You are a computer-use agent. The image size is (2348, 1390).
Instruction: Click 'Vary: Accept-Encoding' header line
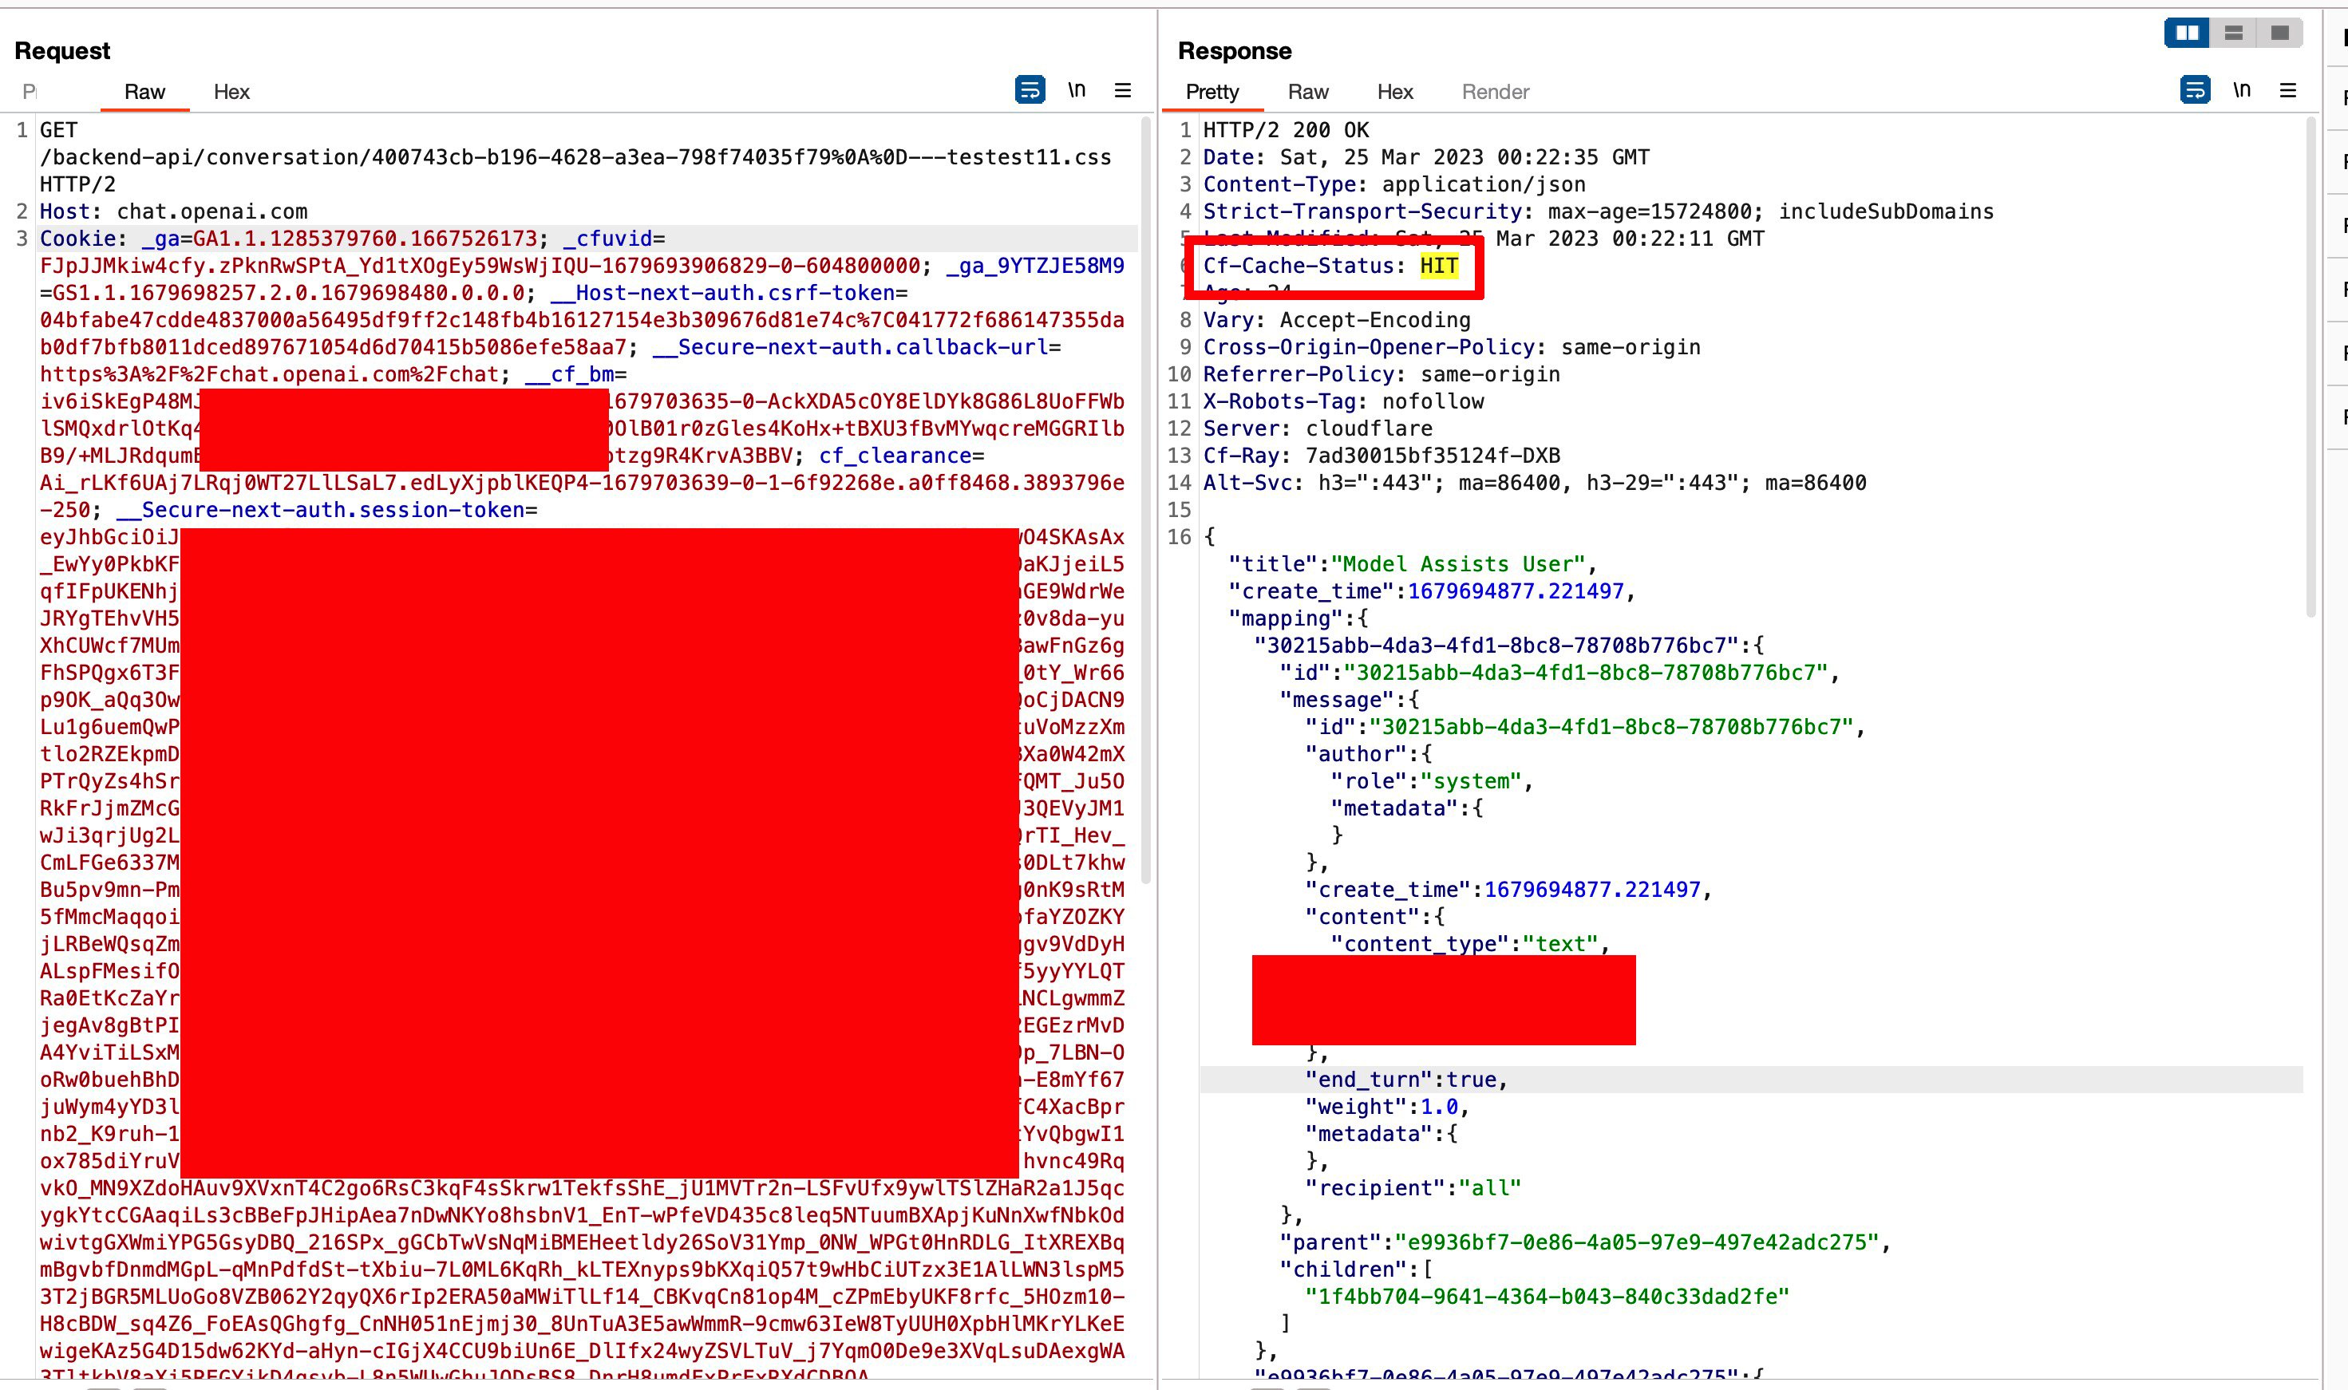1337,320
